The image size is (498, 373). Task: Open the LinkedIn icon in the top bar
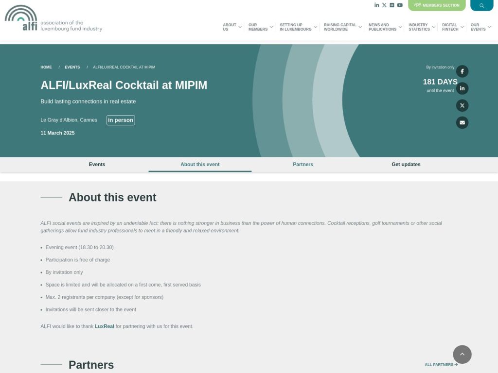click(x=376, y=5)
